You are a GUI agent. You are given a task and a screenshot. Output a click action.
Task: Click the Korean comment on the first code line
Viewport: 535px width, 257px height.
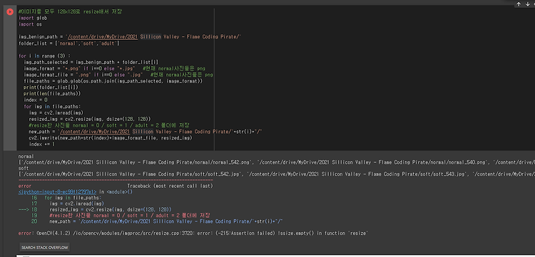click(70, 11)
